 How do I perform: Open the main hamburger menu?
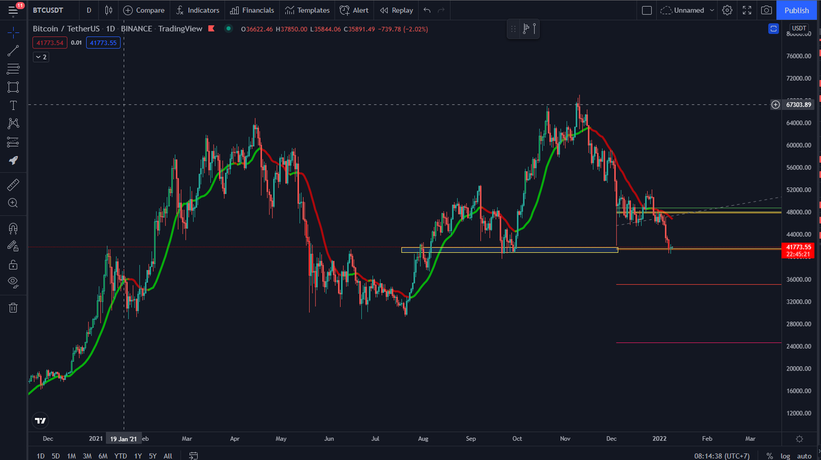click(x=13, y=10)
